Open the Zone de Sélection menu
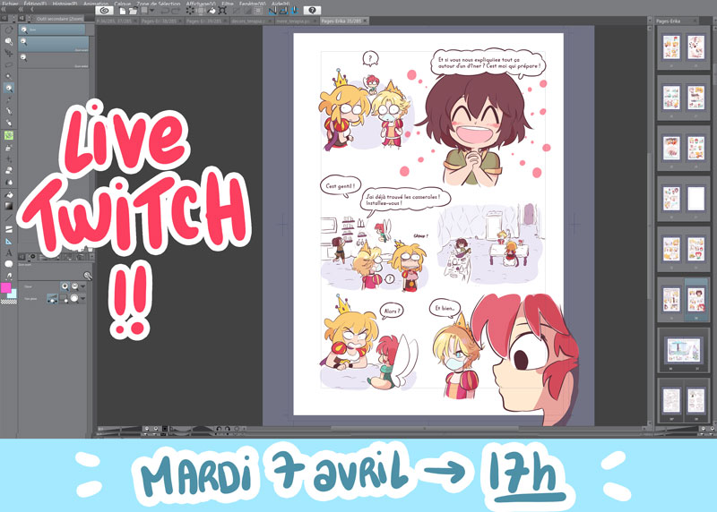This screenshot has width=717, height=512. click(x=159, y=4)
